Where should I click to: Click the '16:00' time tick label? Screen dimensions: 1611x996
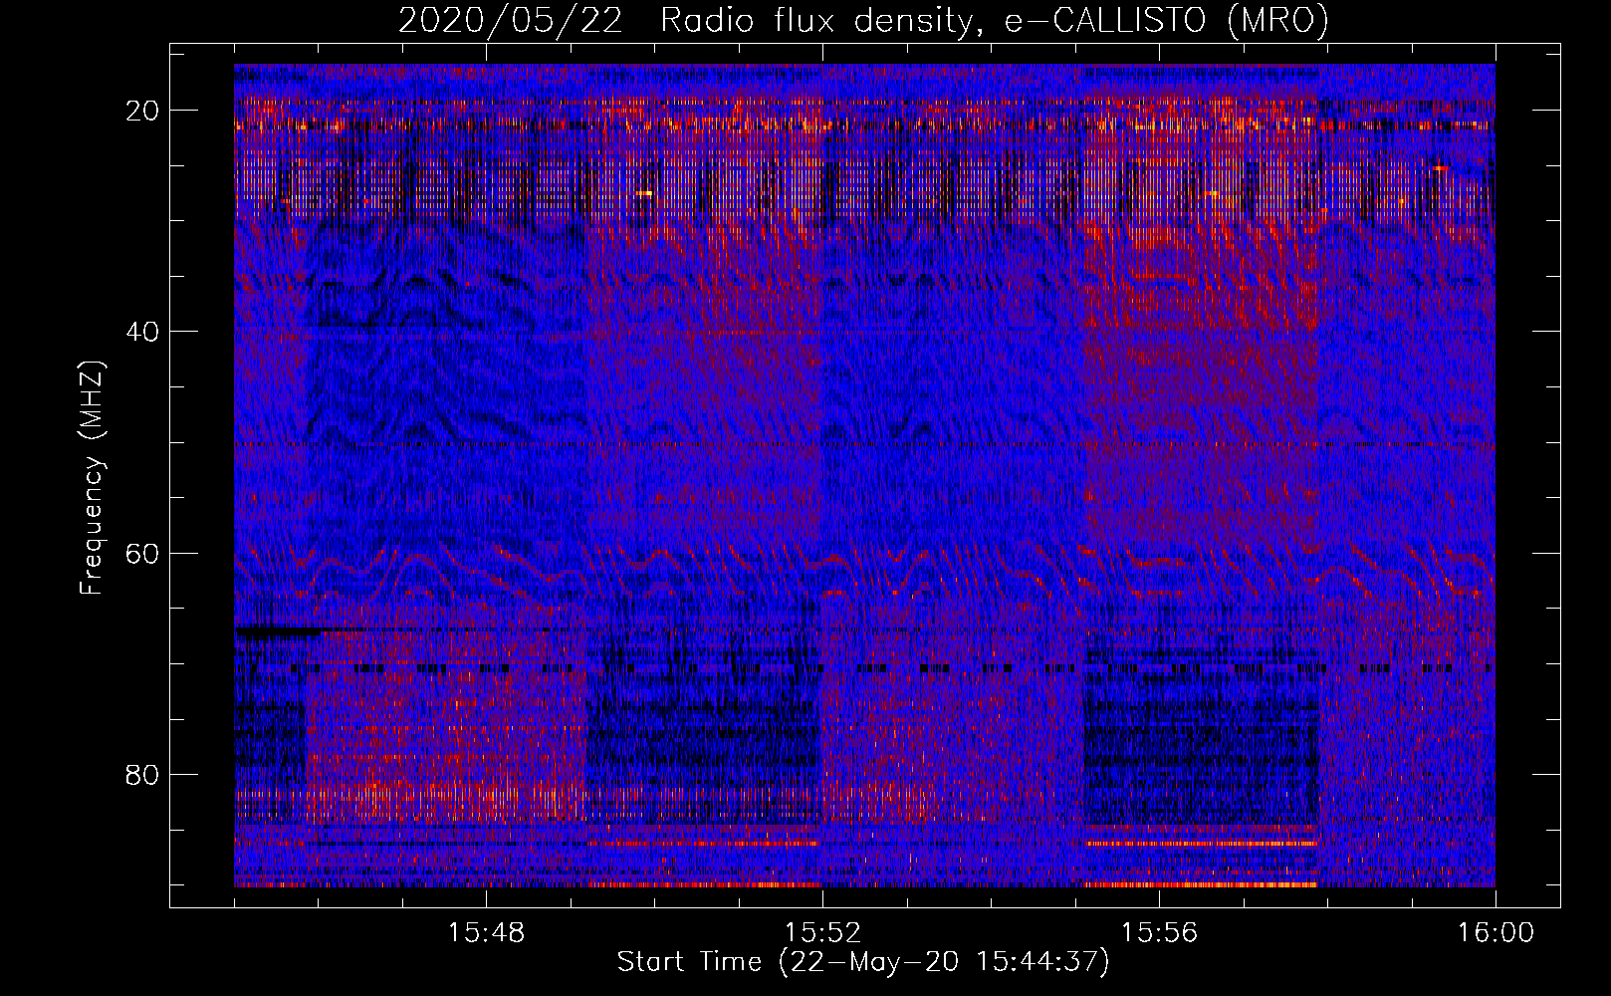[x=1496, y=933]
